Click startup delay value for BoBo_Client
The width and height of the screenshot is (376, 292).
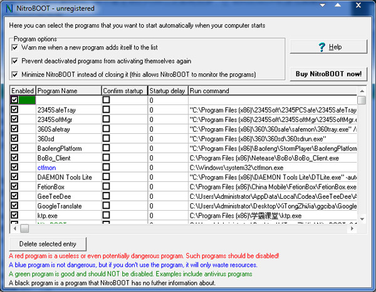[151, 158]
